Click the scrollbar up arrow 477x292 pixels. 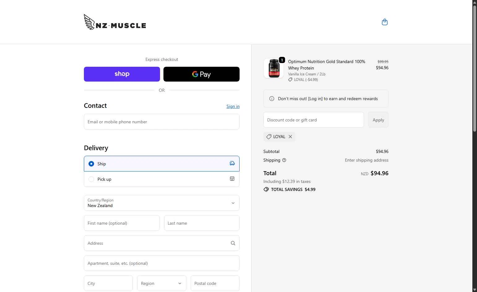click(x=475, y=2)
